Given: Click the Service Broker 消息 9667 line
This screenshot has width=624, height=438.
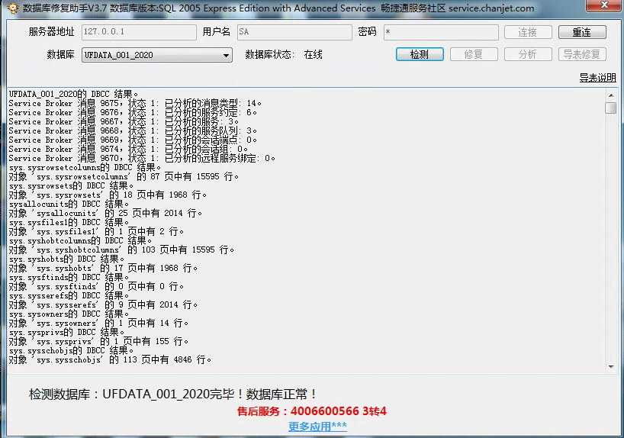Looking at the screenshot, I should pos(124,121).
